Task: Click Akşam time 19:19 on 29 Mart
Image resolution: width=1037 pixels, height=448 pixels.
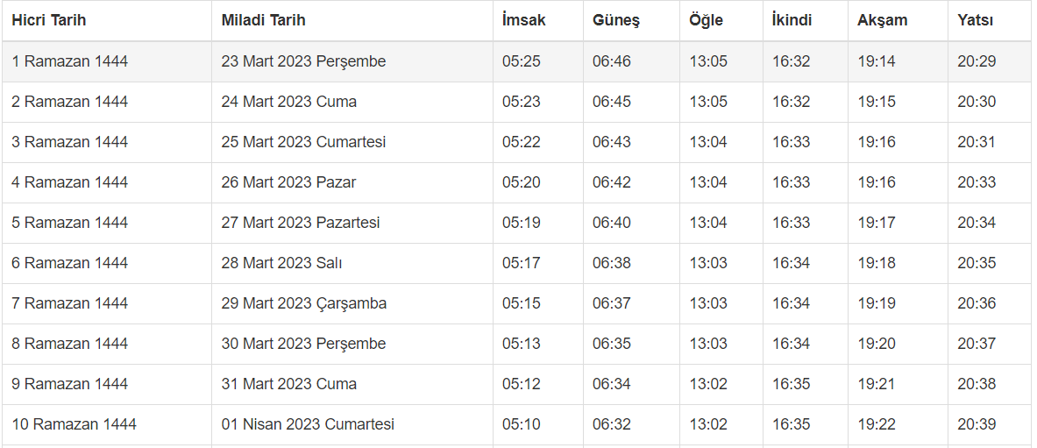Action: [877, 303]
